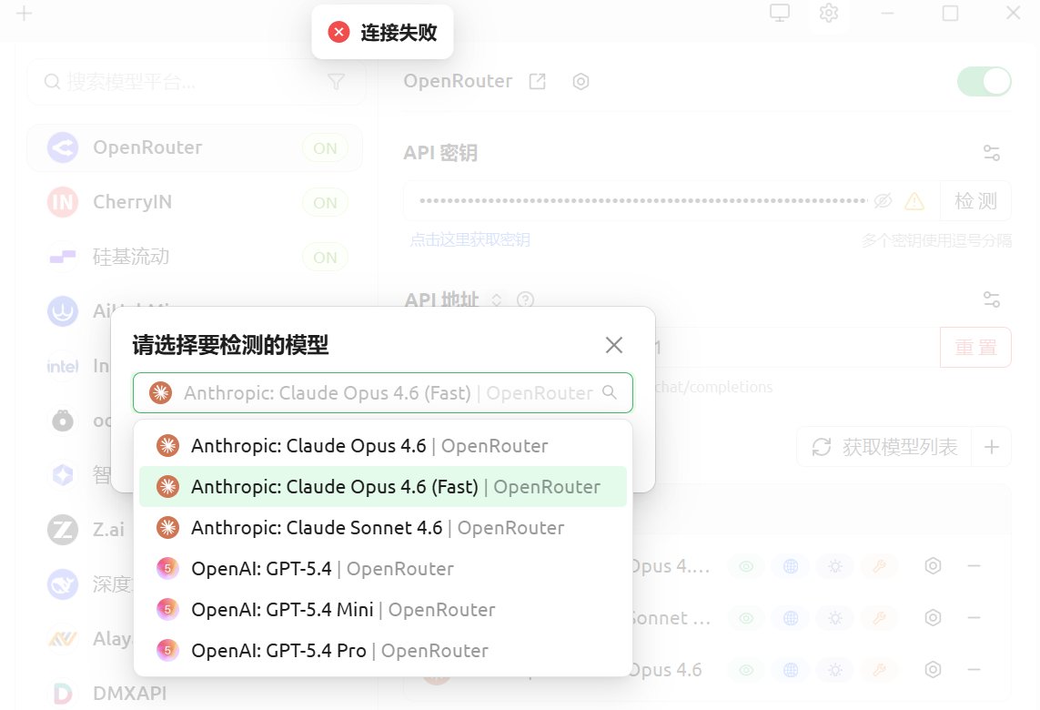Click the API key password field
1040x710 pixels.
(x=643, y=200)
